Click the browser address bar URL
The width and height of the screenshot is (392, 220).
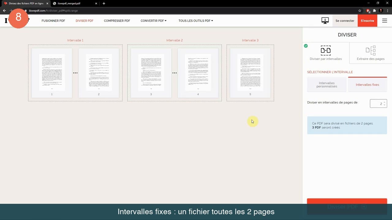[53, 10]
